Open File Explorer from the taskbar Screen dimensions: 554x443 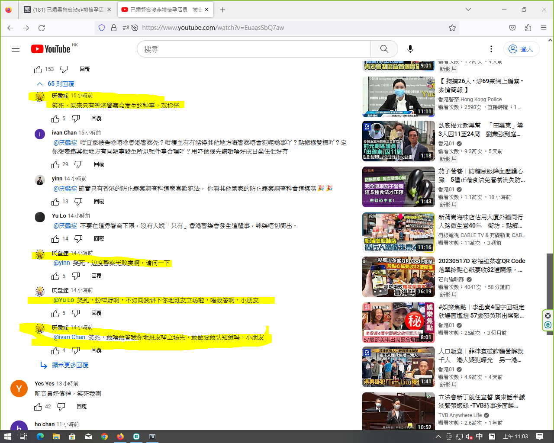tap(56, 437)
